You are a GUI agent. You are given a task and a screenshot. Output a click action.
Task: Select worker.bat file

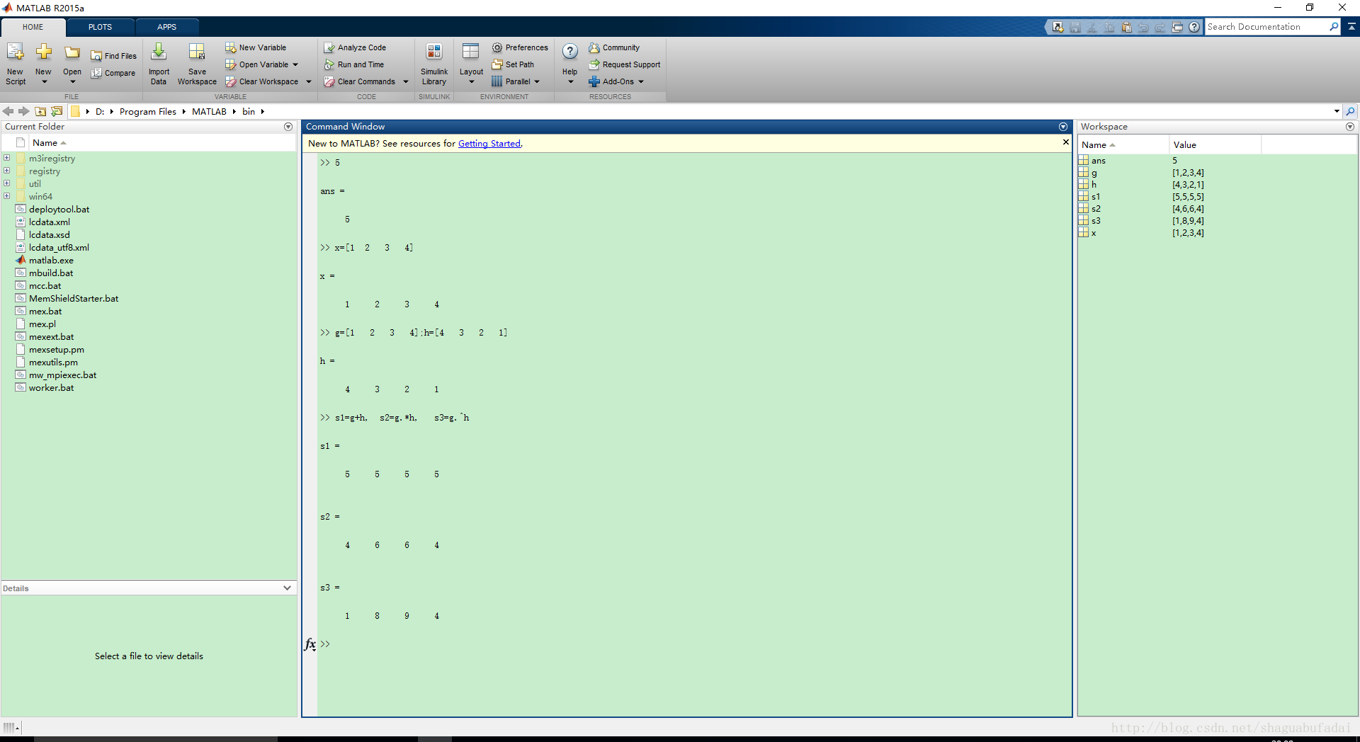click(51, 388)
